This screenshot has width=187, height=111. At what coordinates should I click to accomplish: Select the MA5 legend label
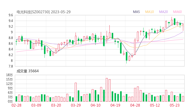point(136,12)
